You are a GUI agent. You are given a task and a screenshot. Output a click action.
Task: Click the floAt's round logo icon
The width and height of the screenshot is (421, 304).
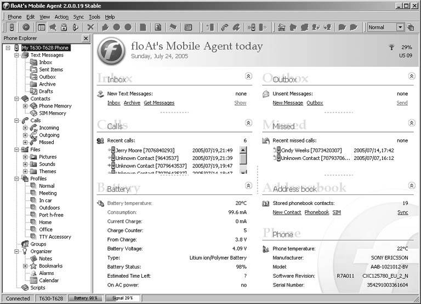[111, 51]
